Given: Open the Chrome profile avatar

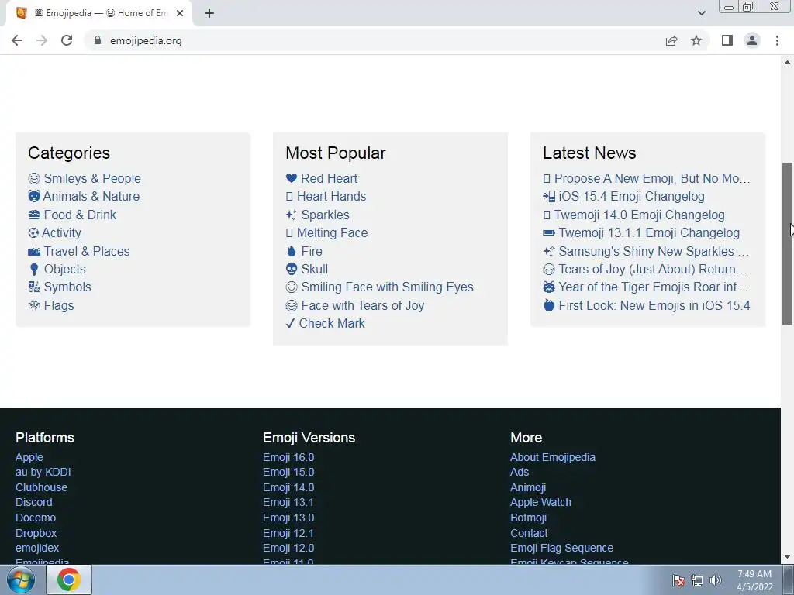Looking at the screenshot, I should coord(752,40).
